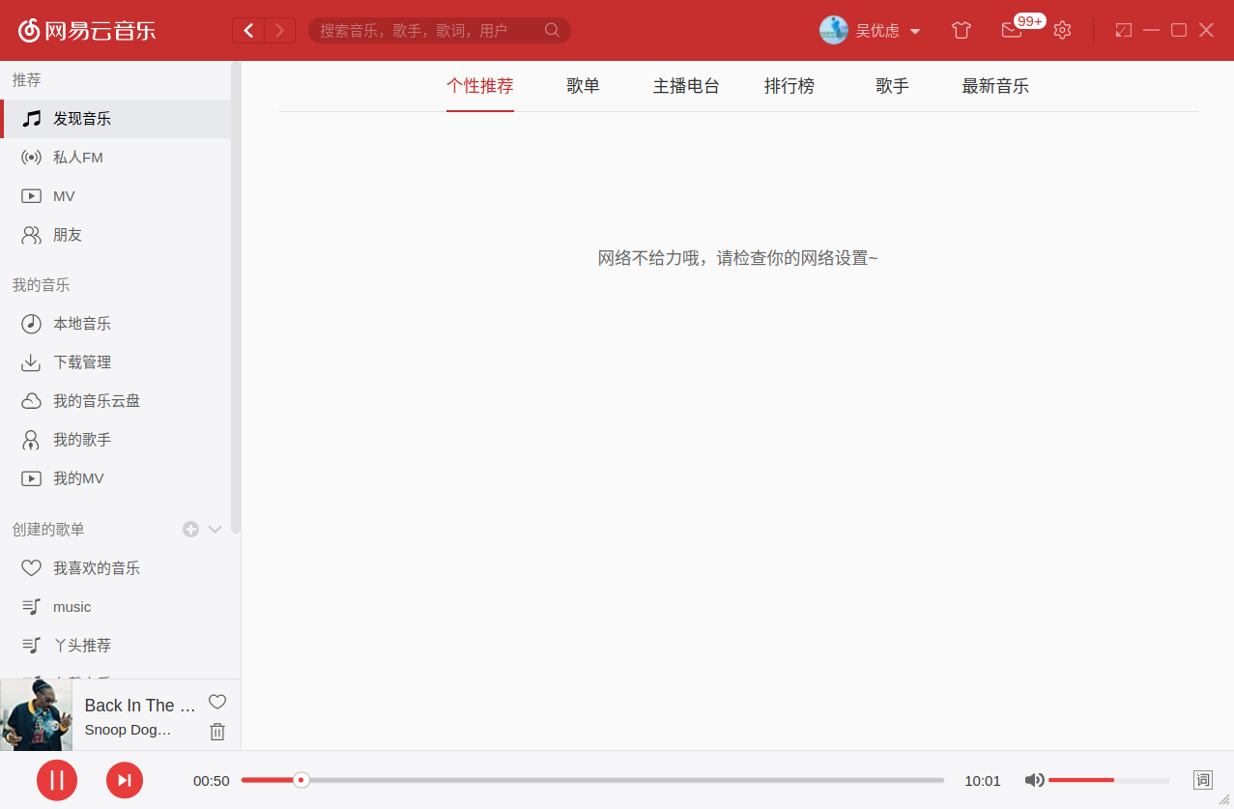
Task: Open the 歌单 tab
Action: [x=583, y=86]
